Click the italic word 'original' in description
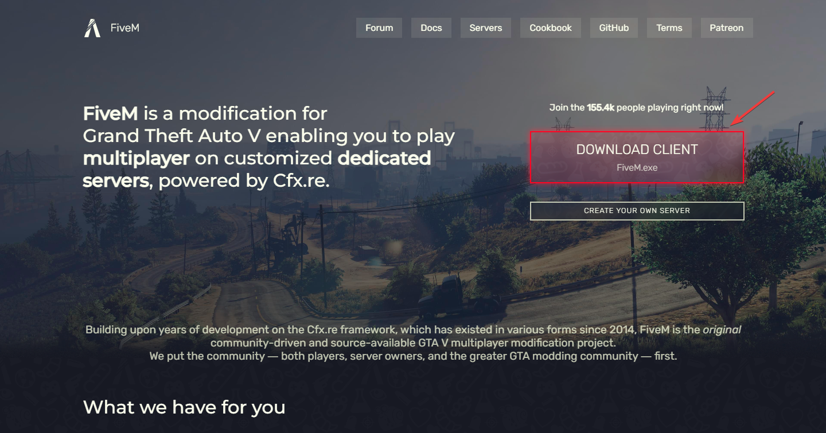This screenshot has width=826, height=433. point(722,329)
